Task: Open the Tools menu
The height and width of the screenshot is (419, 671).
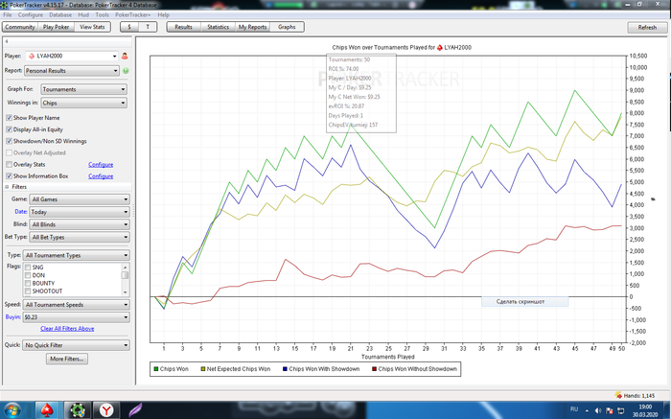Action: tap(102, 14)
